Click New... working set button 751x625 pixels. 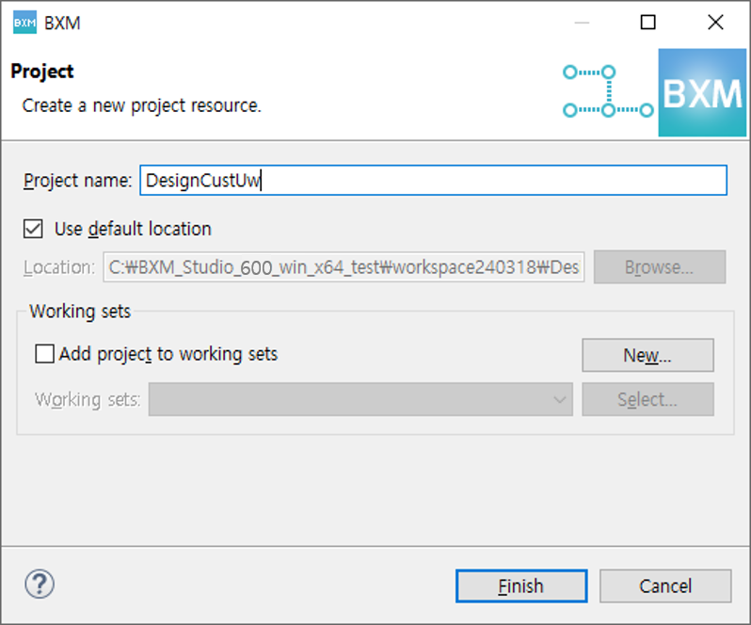pyautogui.click(x=647, y=355)
